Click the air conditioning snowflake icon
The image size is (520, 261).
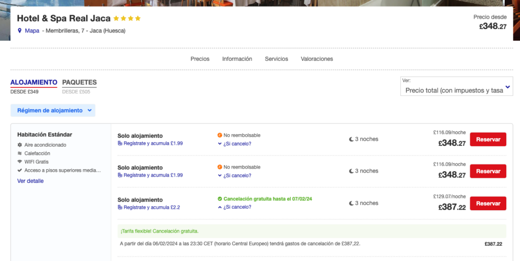tap(20, 145)
